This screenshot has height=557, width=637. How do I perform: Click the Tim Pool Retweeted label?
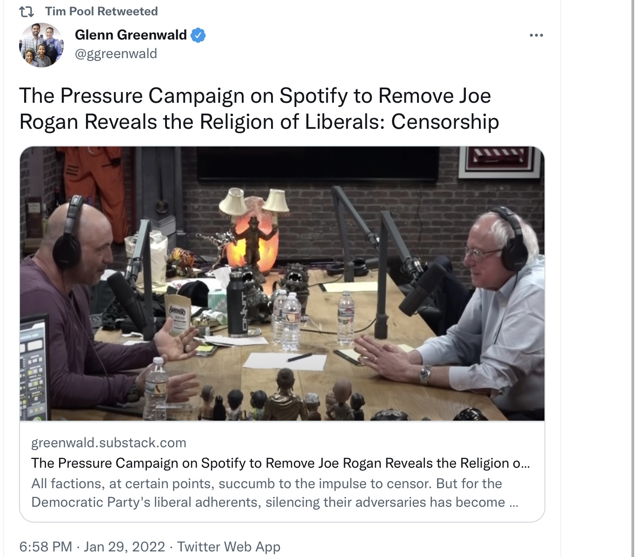tap(101, 11)
